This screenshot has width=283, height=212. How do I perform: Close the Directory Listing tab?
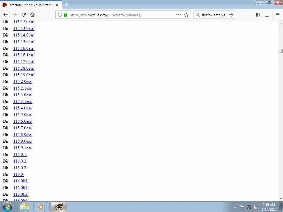pos(57,5)
